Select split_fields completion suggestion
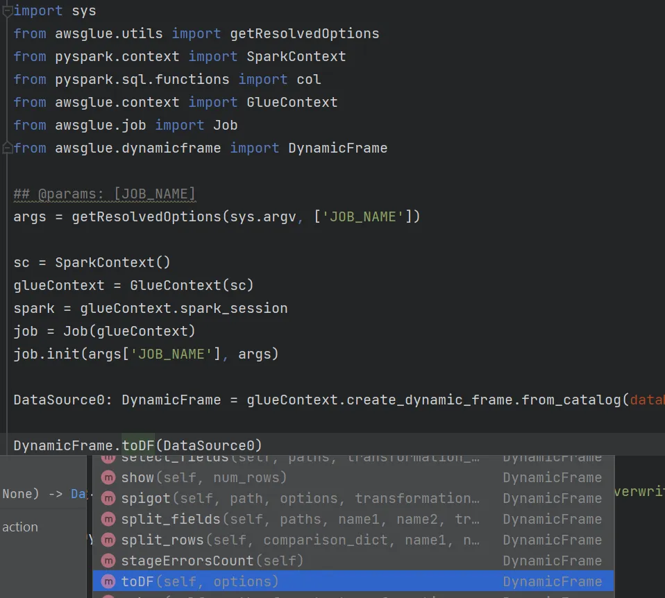This screenshot has width=665, height=598. coord(353,519)
